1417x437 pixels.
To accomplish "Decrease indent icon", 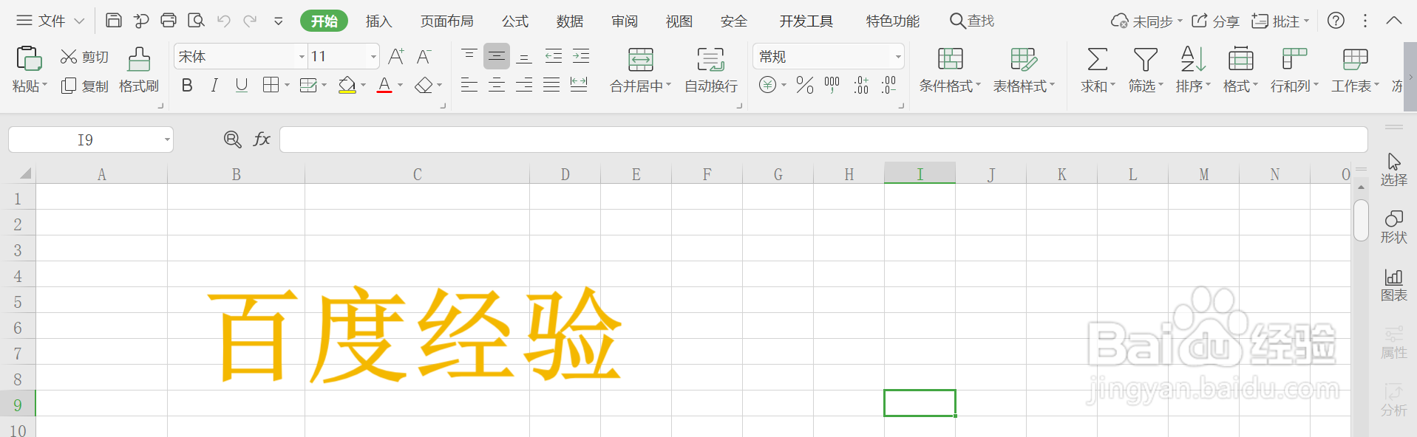I will pos(553,56).
